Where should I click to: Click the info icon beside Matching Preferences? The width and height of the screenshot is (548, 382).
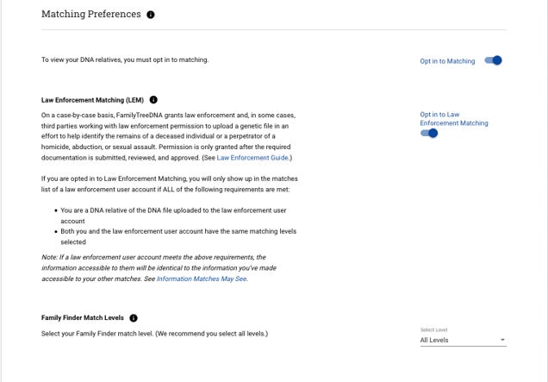click(151, 15)
